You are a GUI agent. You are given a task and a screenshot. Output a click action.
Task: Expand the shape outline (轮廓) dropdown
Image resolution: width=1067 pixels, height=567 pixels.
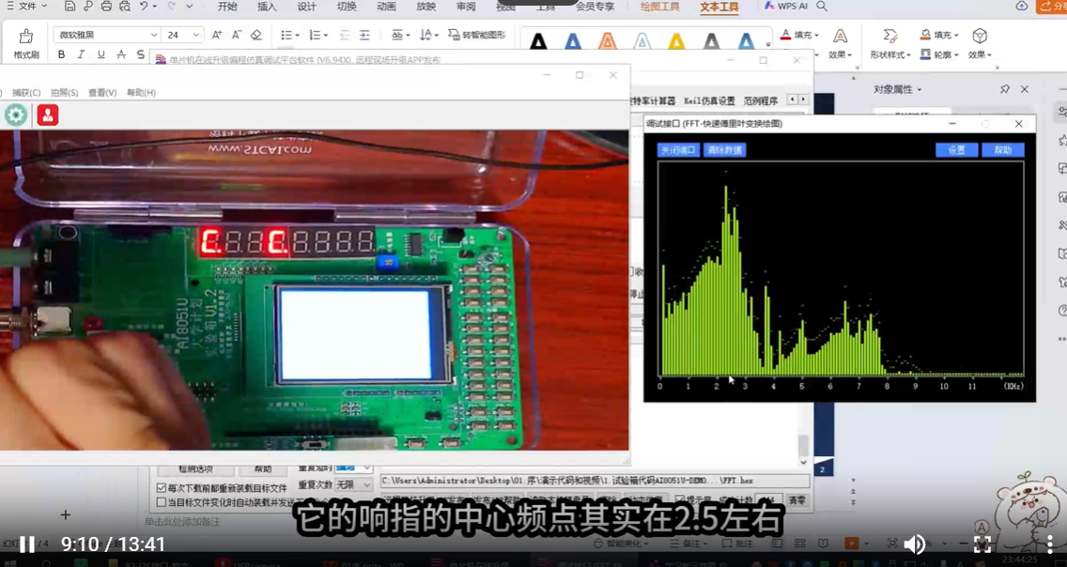pos(956,55)
